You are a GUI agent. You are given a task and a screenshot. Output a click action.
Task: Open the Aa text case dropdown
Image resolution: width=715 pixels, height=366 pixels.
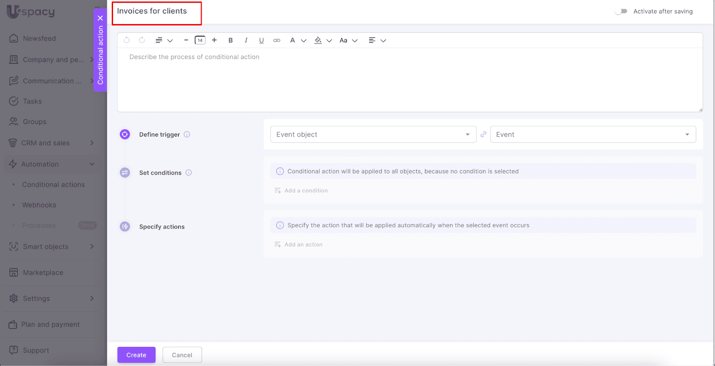point(348,40)
